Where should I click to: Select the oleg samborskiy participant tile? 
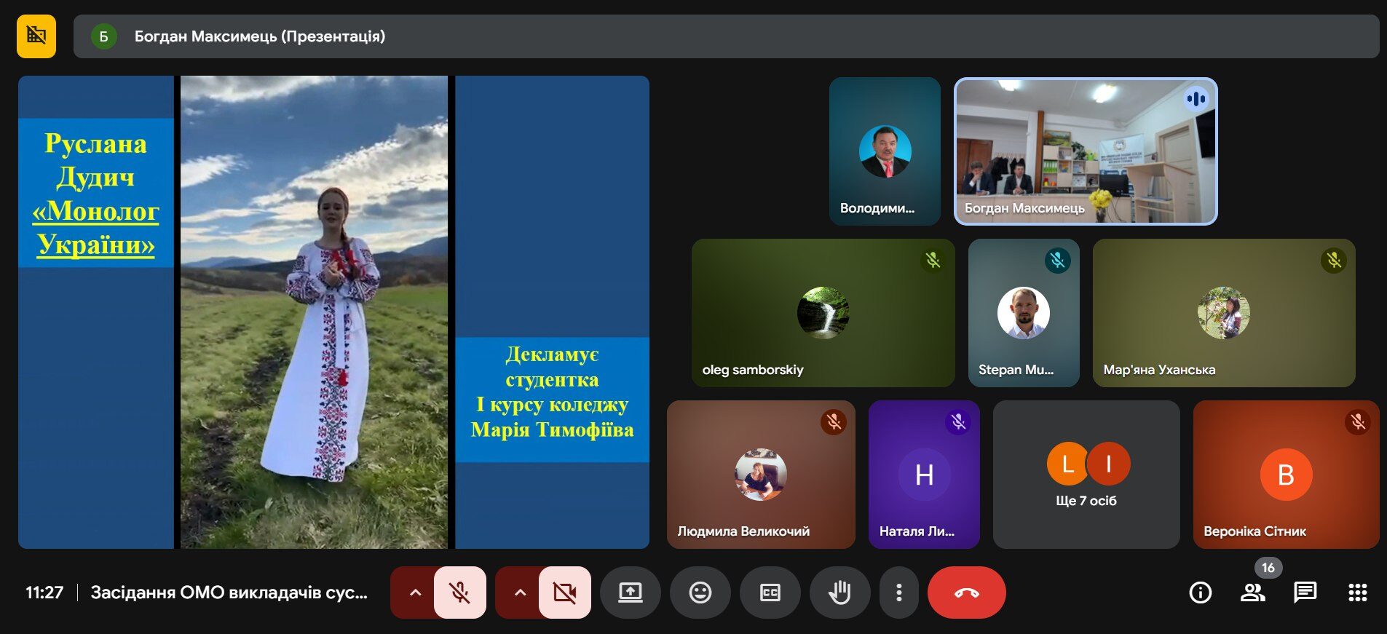point(823,313)
